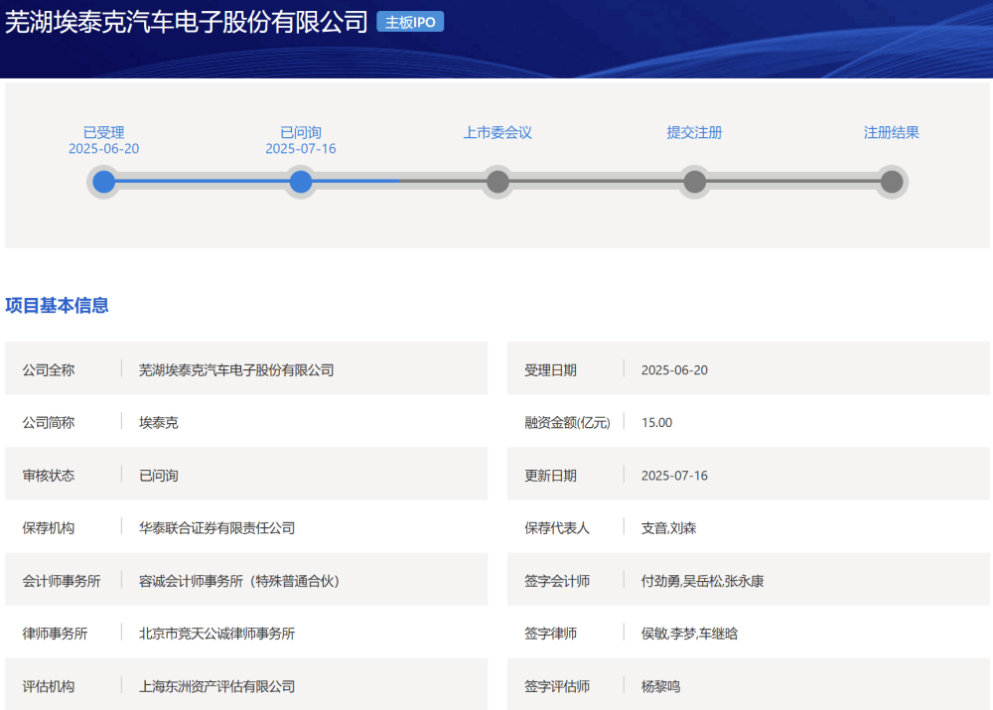Select the 上市委会议 stage node

coord(497,182)
